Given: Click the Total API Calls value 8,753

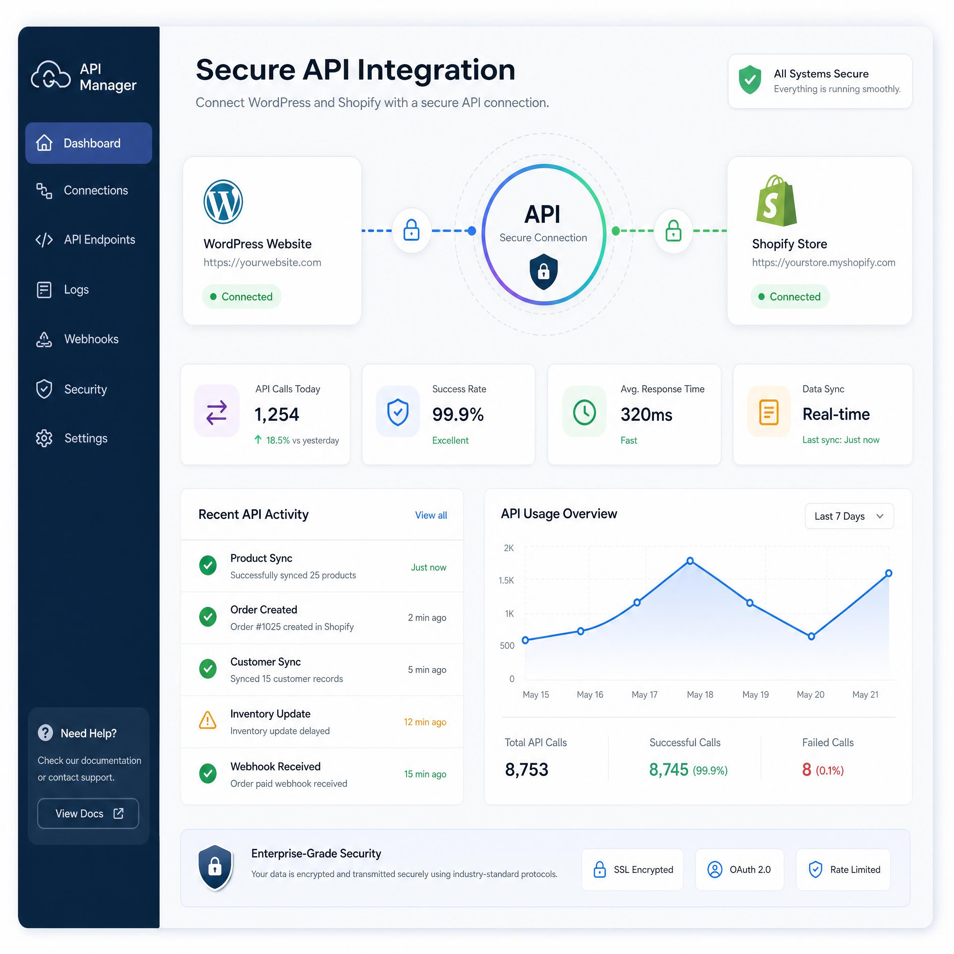Looking at the screenshot, I should click(526, 769).
